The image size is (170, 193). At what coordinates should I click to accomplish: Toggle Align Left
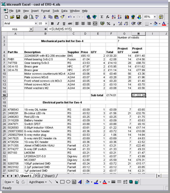pyautogui.click(x=77, y=24)
